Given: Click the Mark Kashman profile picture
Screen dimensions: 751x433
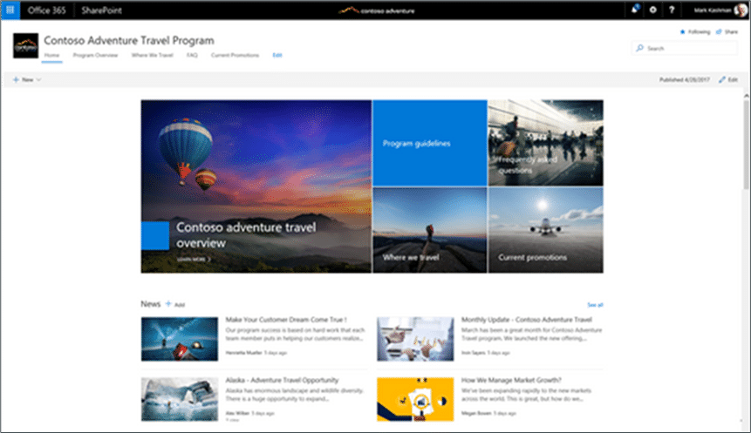Looking at the screenshot, I should (x=741, y=10).
